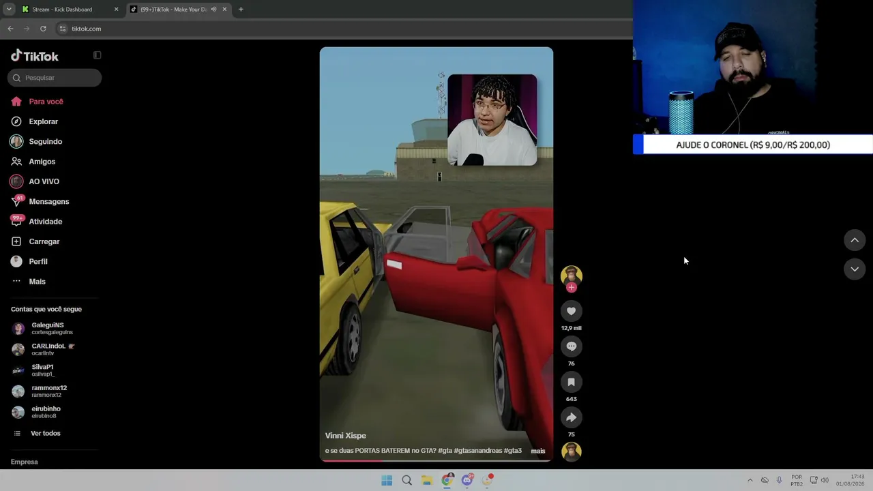Click the Pesquisar search field
873x491 pixels.
tap(55, 78)
